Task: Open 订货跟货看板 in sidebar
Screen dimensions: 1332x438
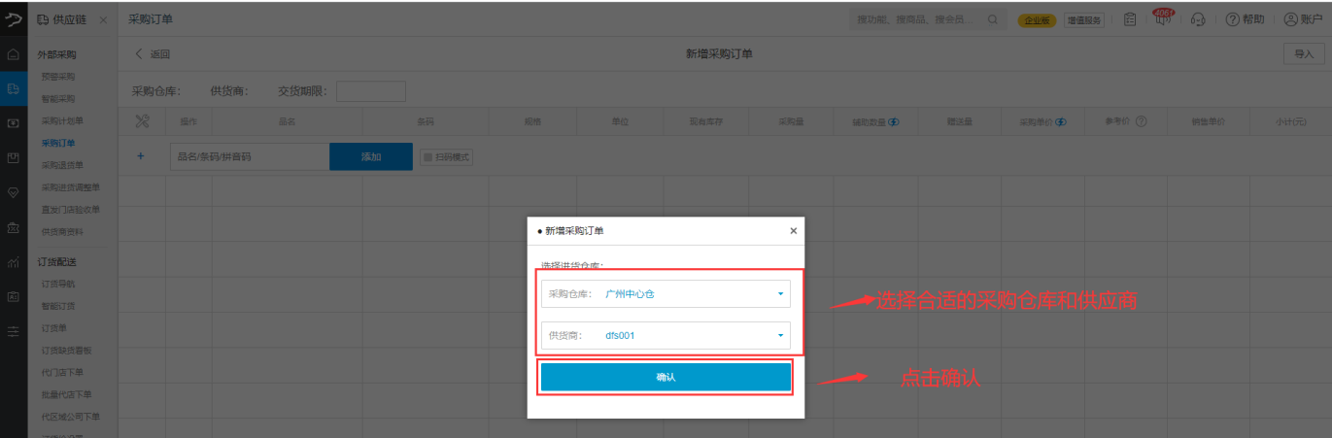Action: click(66, 351)
